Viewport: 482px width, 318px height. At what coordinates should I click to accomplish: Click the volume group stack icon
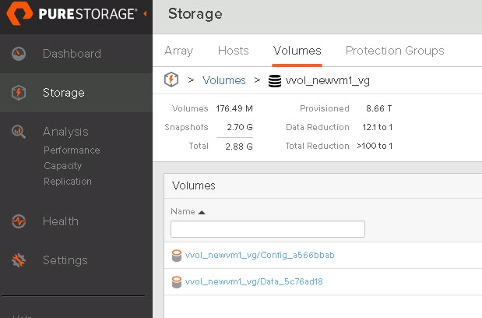point(275,80)
